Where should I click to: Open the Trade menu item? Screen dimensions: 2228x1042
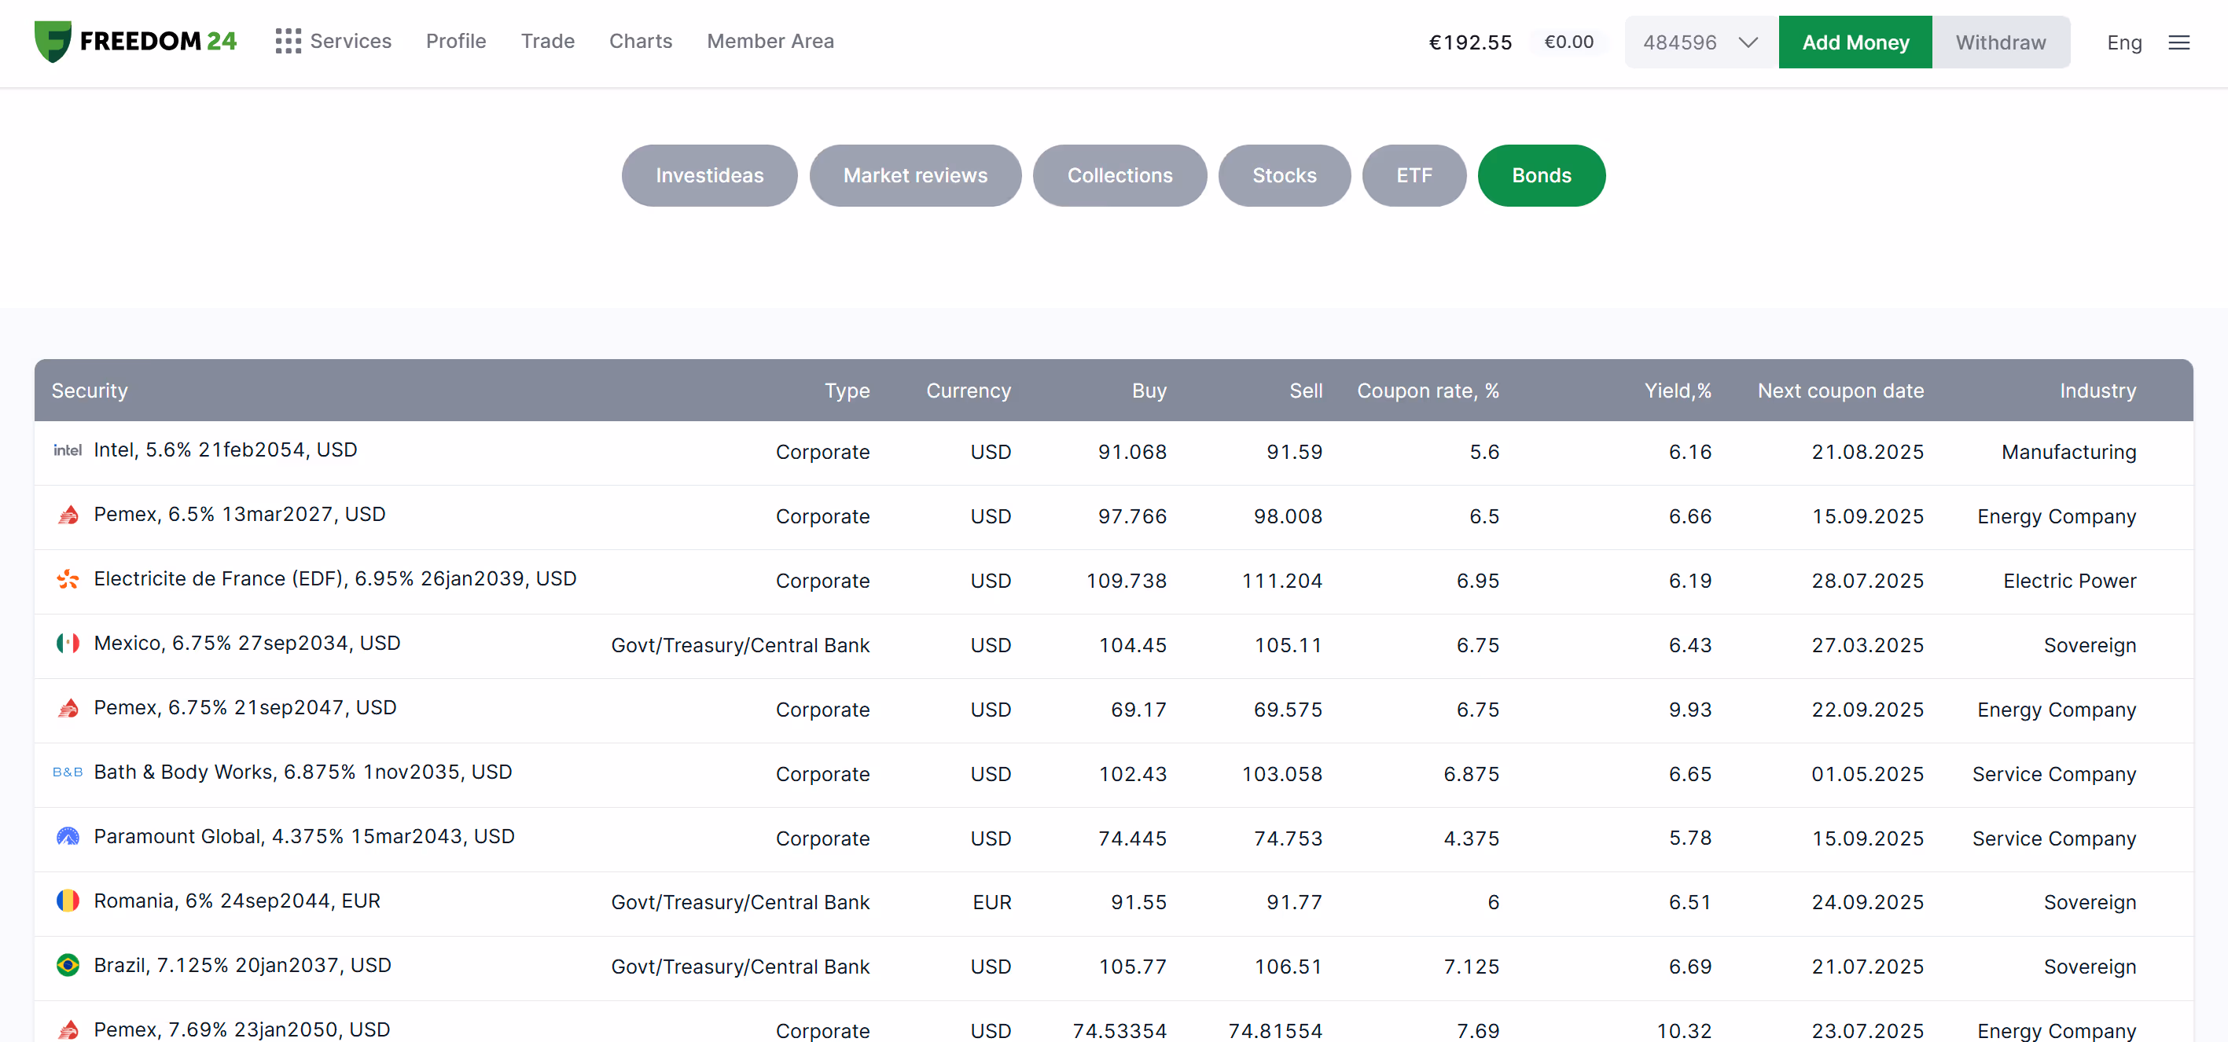(547, 42)
